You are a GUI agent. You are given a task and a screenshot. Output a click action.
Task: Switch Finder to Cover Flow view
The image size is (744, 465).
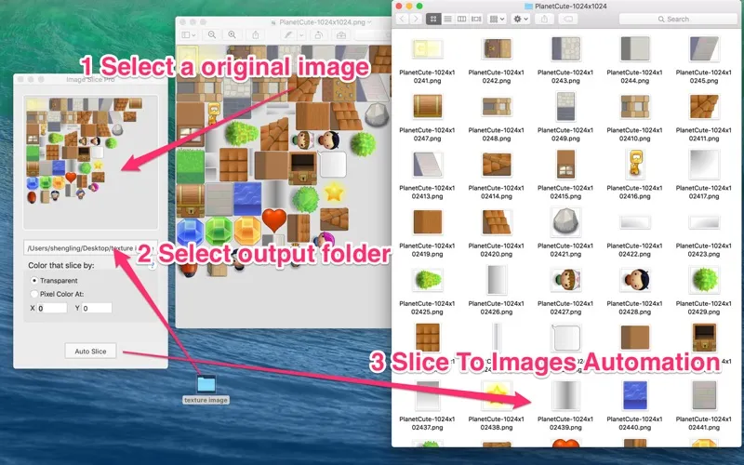click(476, 19)
